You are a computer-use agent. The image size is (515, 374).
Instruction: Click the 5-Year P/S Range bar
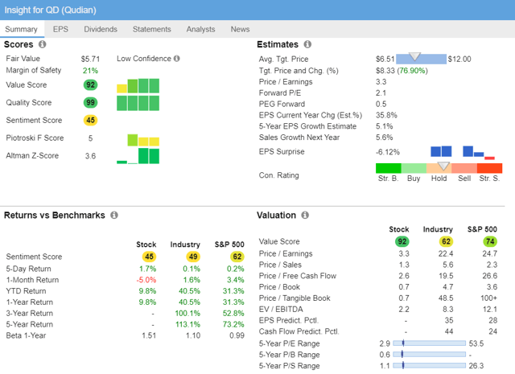pos(429,365)
